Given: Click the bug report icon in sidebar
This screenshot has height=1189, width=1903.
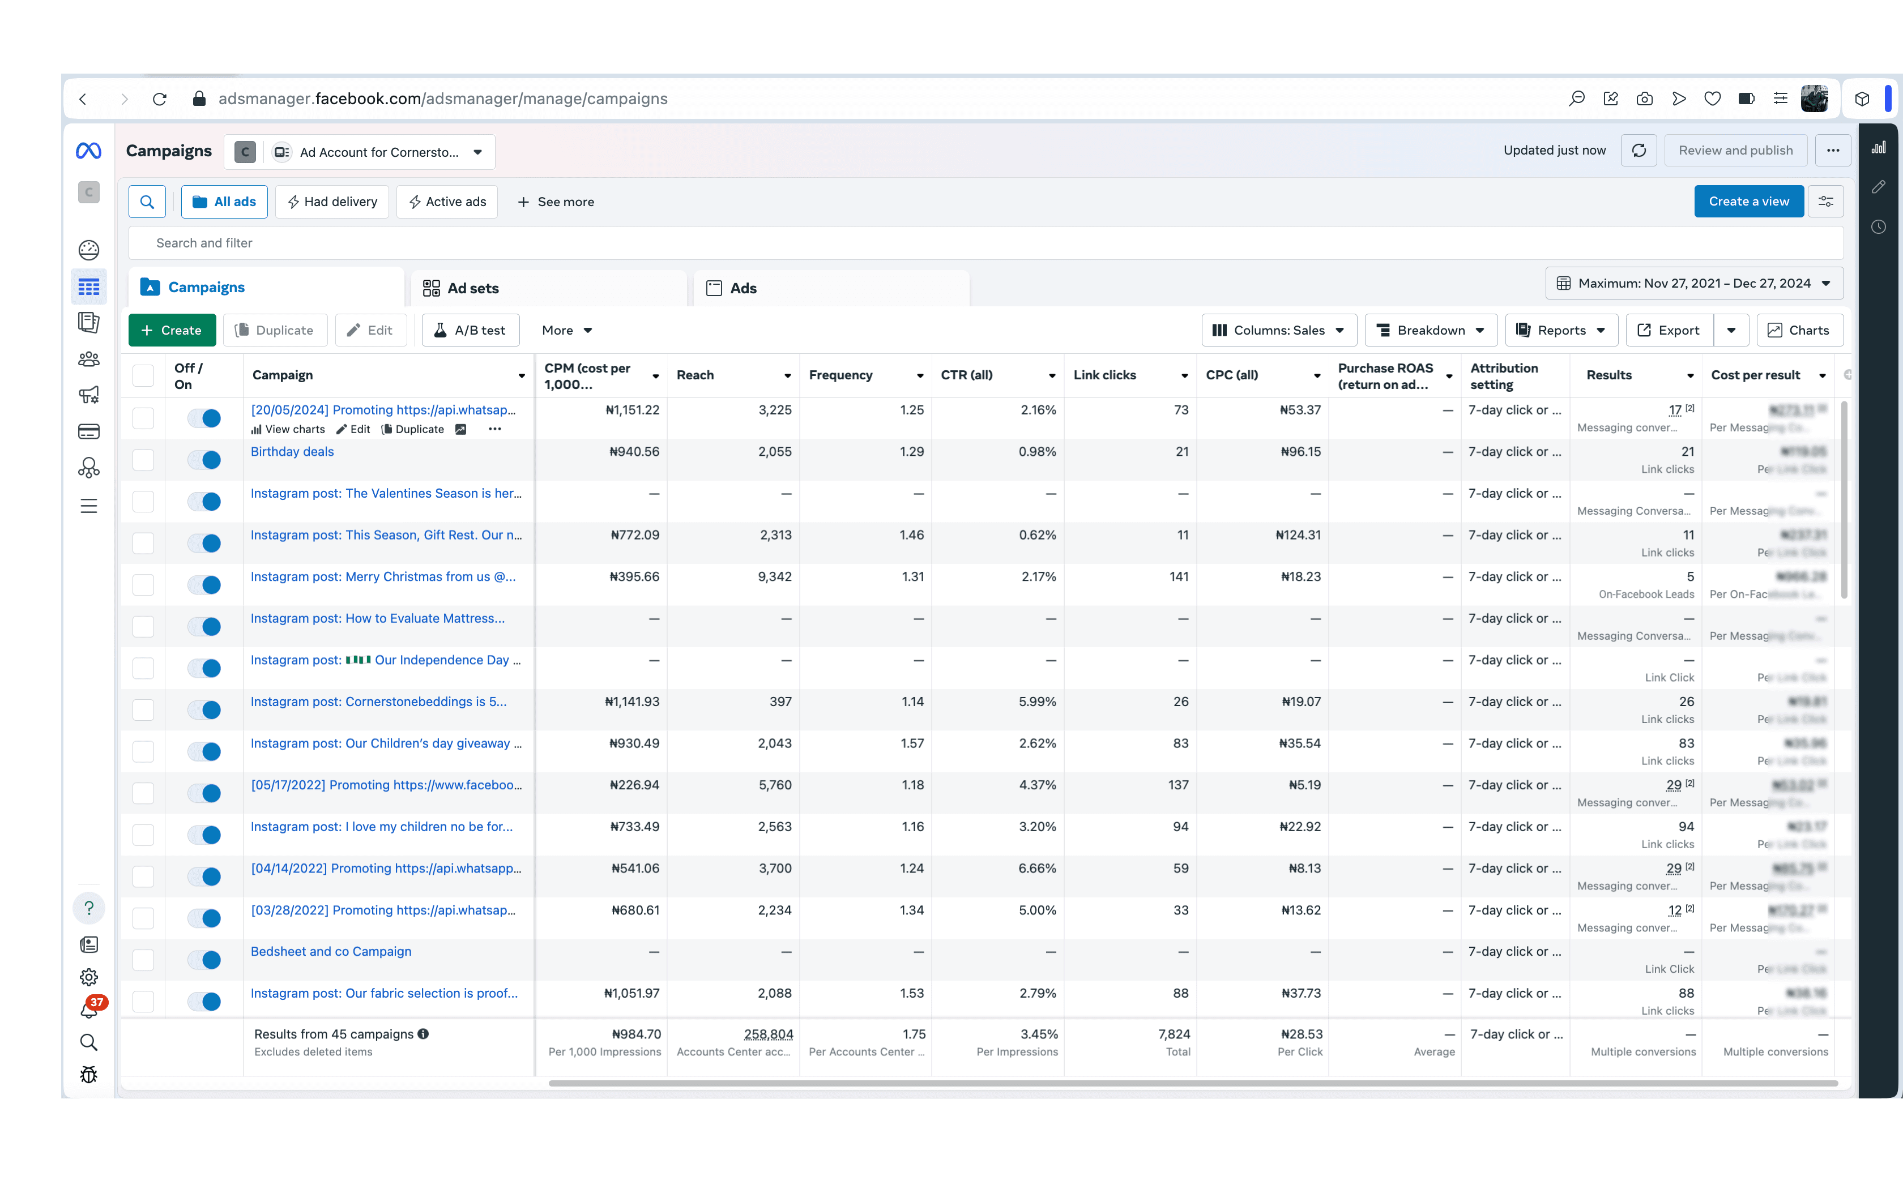Looking at the screenshot, I should 89,1075.
